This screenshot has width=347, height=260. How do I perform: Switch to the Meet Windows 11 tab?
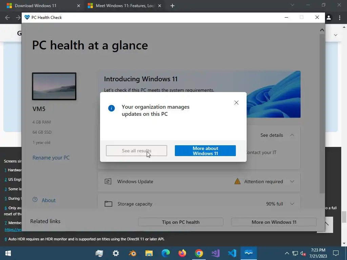(125, 6)
